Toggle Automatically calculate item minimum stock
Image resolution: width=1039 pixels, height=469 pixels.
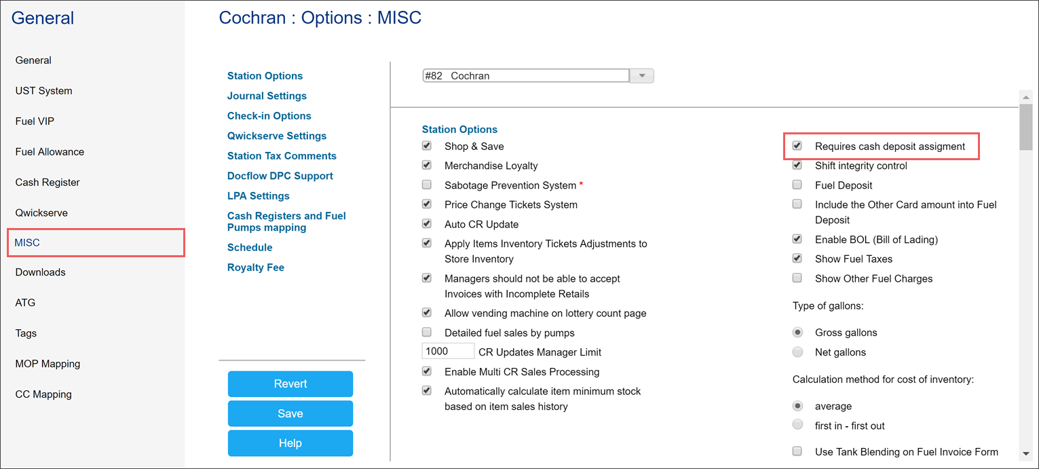click(x=427, y=390)
